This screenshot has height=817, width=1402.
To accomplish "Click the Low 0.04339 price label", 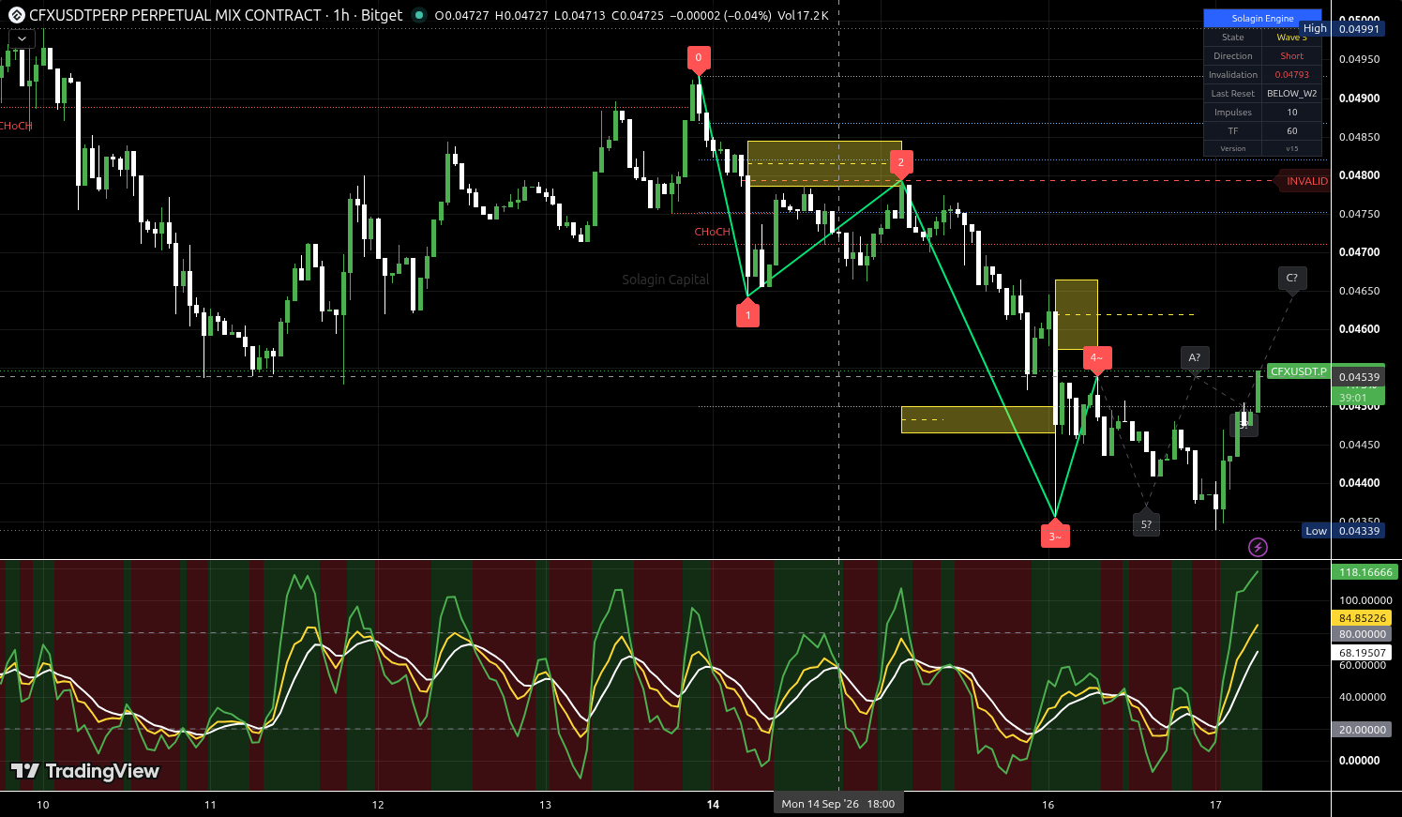I will point(1343,531).
